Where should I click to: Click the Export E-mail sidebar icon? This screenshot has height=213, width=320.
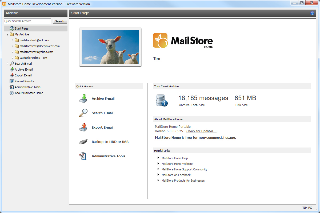click(x=12, y=75)
